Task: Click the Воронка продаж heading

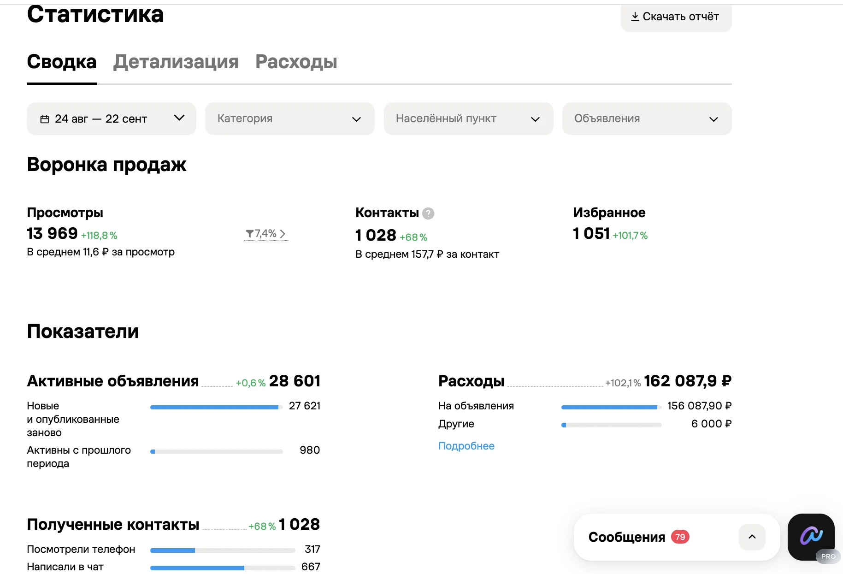Action: (106, 165)
